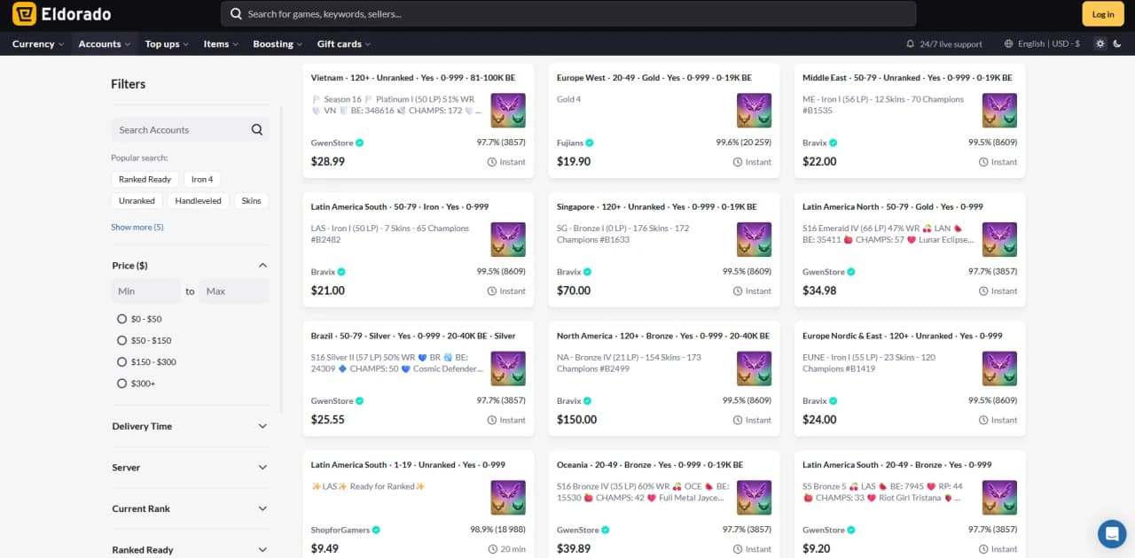
Task: Click the account thumbnail on the $39.89 listing
Action: pos(754,498)
